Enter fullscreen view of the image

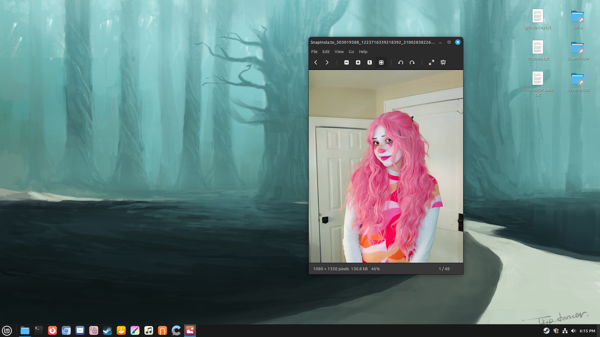click(x=432, y=62)
